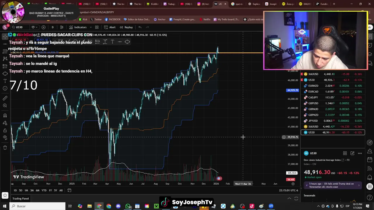
Task: Create an Alert from the toolbar
Action: [110, 27]
